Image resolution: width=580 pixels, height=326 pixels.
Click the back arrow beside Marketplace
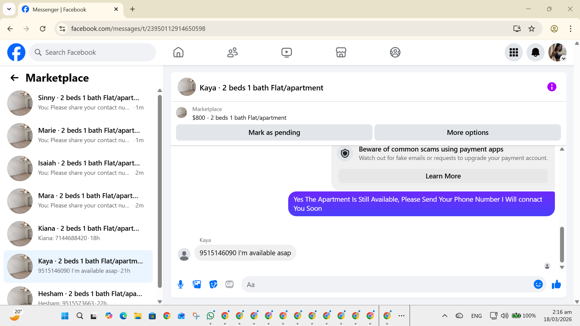(15, 78)
